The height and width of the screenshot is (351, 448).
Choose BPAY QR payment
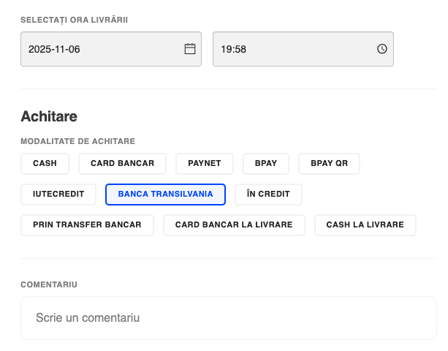[329, 163]
